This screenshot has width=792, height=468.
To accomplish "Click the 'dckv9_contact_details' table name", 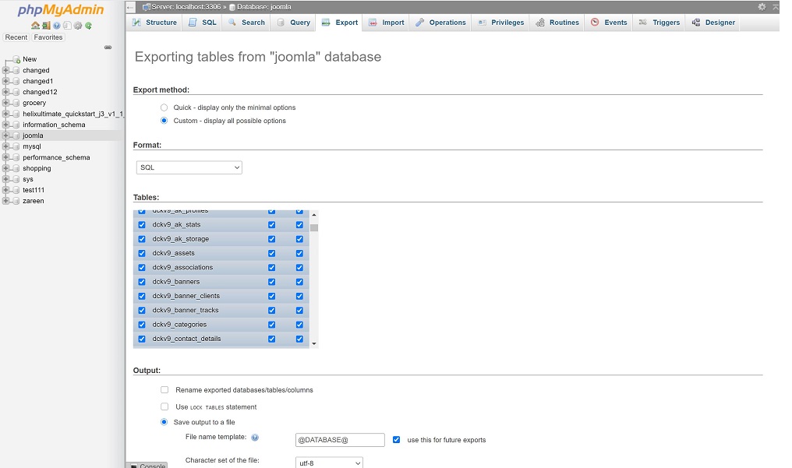I will [x=186, y=339].
